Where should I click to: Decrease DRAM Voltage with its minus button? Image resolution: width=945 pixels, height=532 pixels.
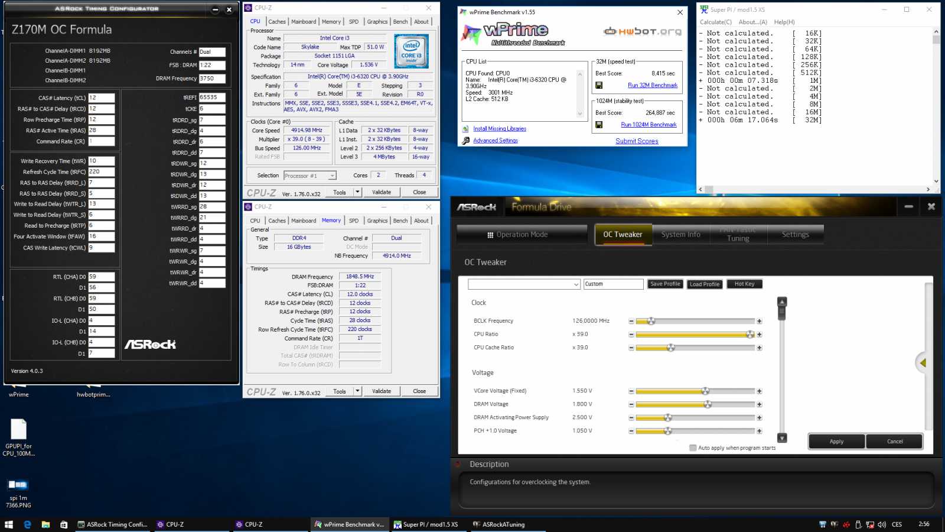pyautogui.click(x=631, y=404)
